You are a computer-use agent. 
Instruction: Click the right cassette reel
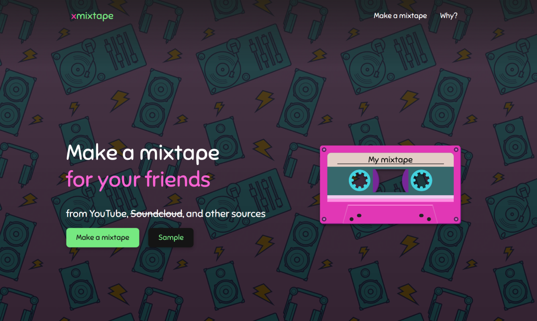pos(422,180)
